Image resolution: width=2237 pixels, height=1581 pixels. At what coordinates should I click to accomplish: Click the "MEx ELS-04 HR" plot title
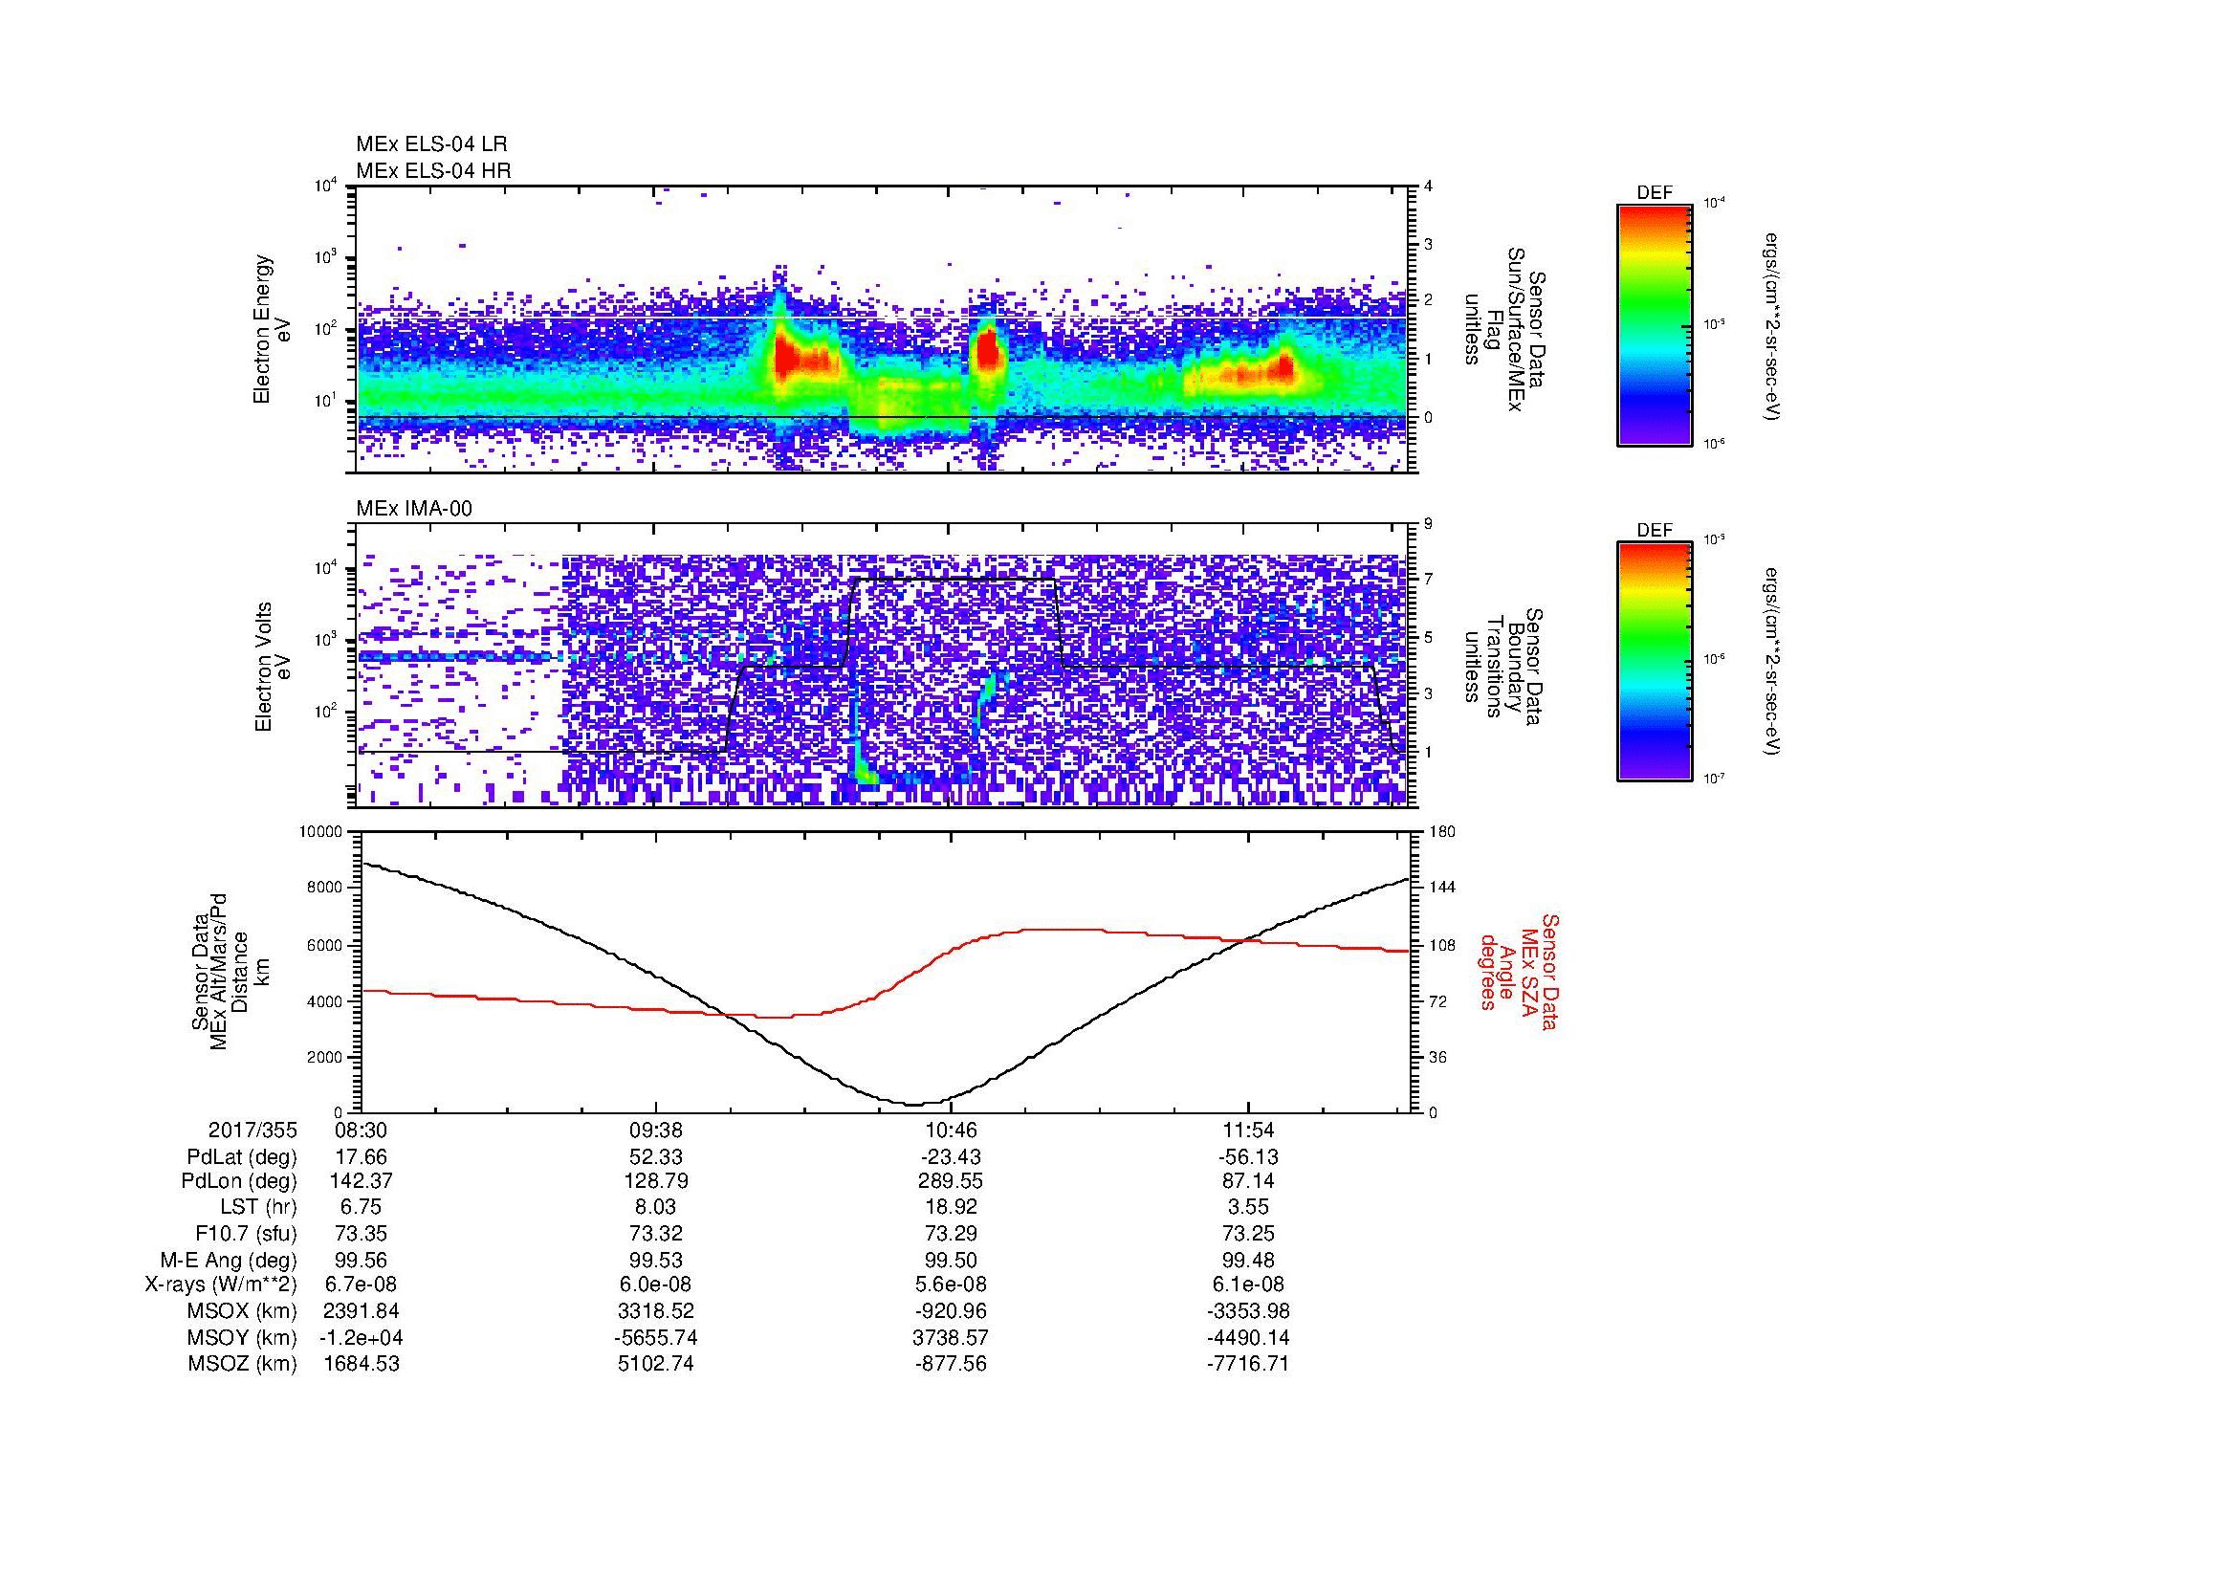coord(432,170)
